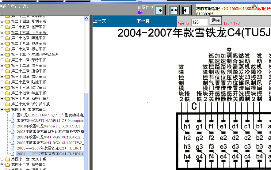Go to next page with 下一页

pyautogui.click(x=143, y=21)
